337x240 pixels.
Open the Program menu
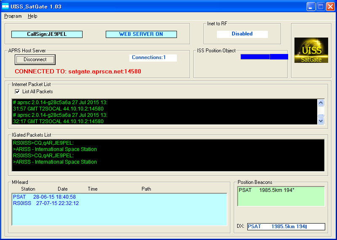13,16
